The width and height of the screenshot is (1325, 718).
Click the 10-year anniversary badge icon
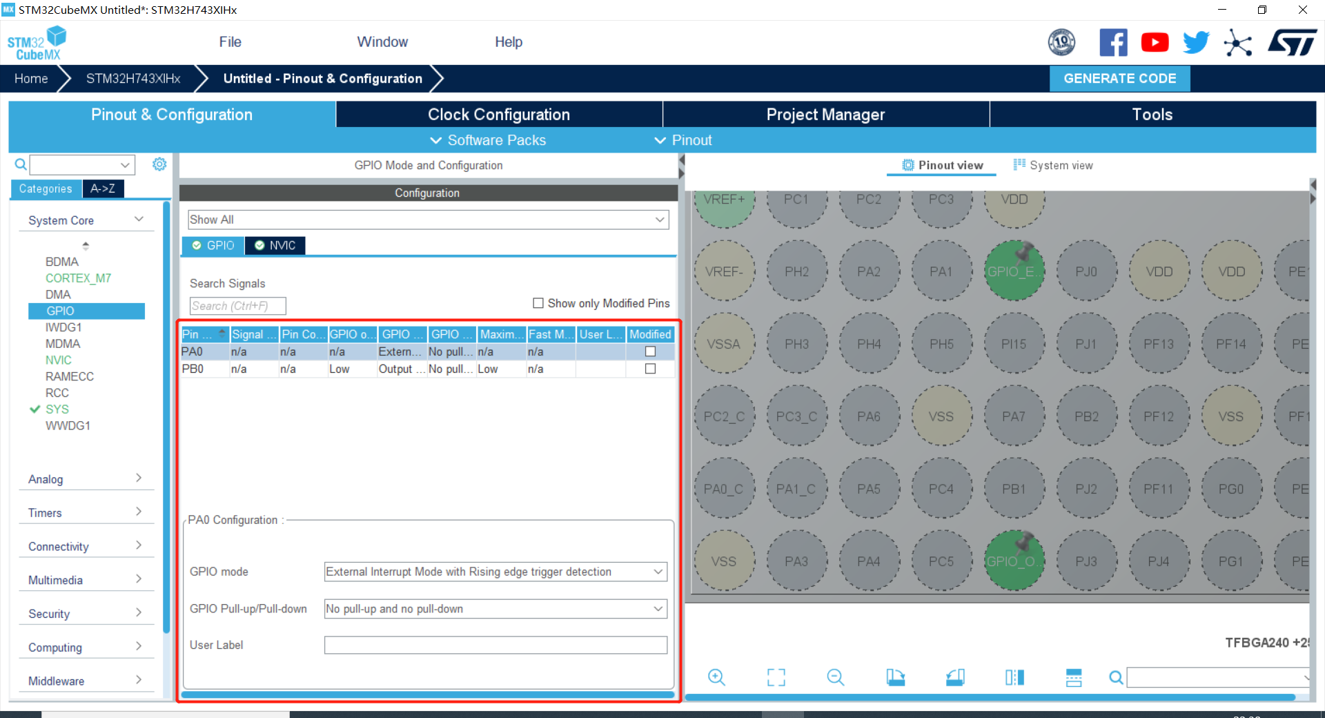pyautogui.click(x=1061, y=43)
